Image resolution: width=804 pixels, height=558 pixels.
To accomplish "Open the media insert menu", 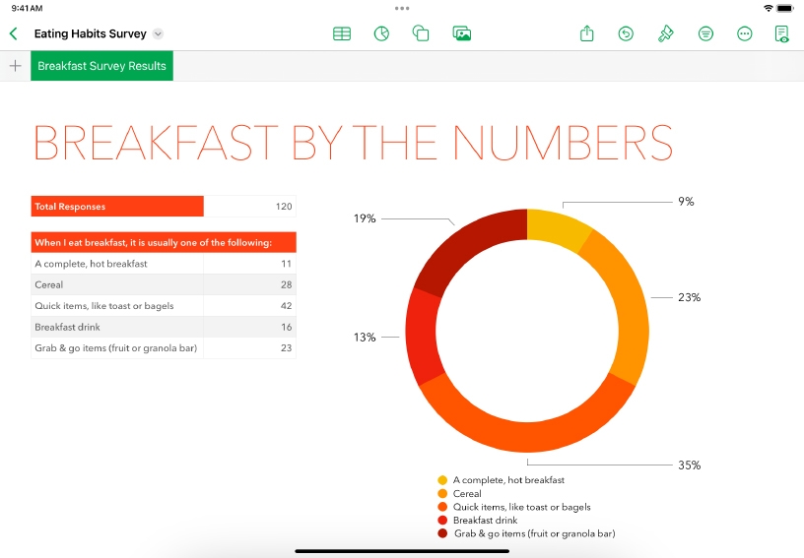I will [461, 33].
